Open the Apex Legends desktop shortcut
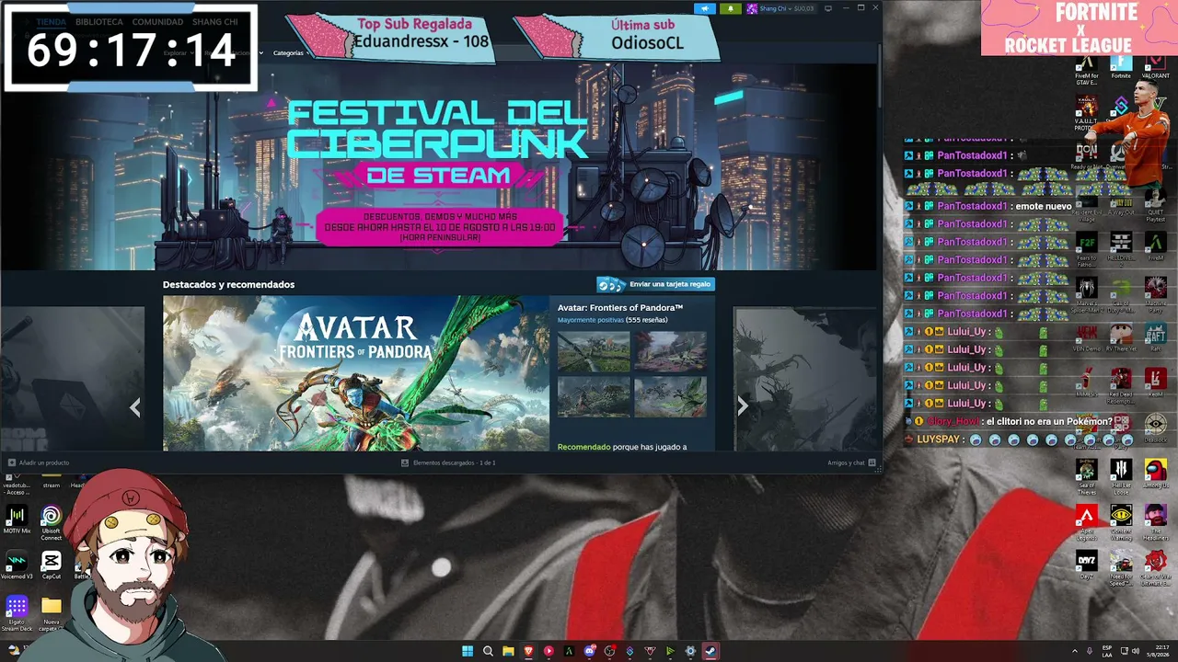Image resolution: width=1178 pixels, height=662 pixels. [x=1086, y=521]
